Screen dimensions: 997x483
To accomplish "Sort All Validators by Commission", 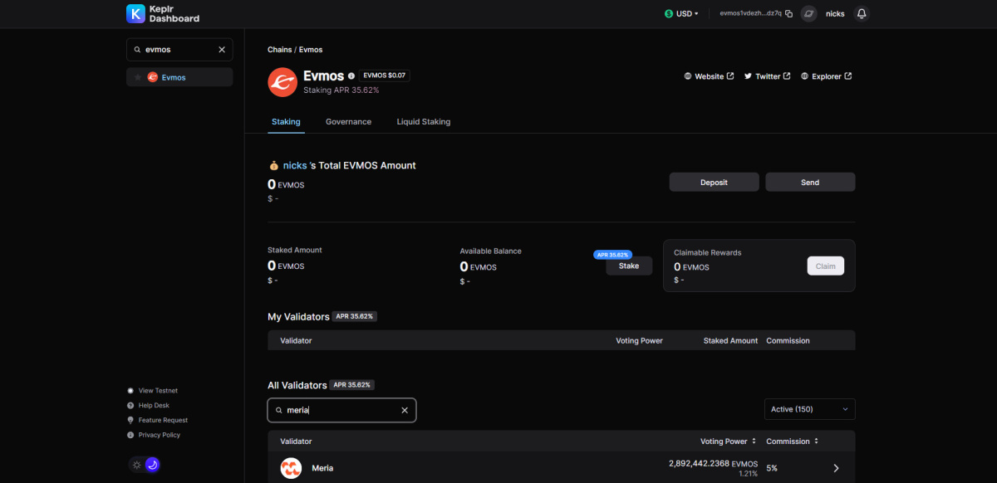I will pyautogui.click(x=793, y=442).
